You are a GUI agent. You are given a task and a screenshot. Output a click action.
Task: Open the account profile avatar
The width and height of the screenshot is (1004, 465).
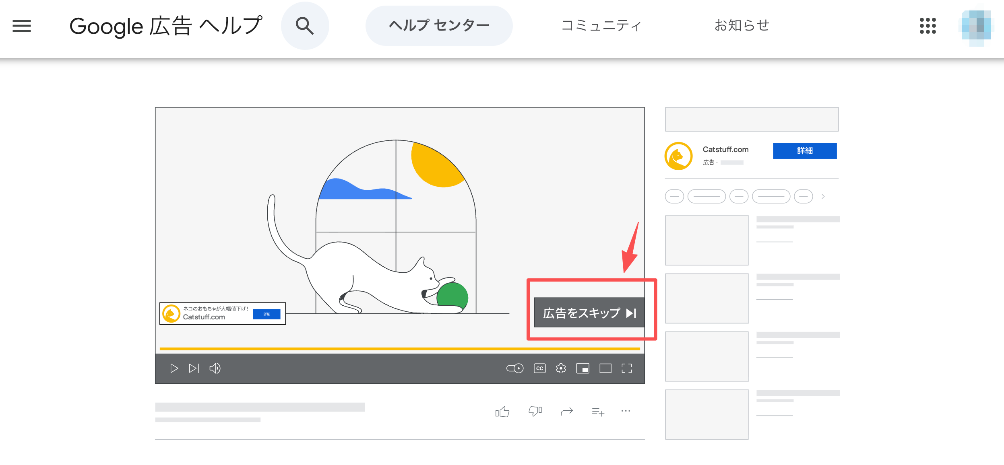[x=976, y=26]
